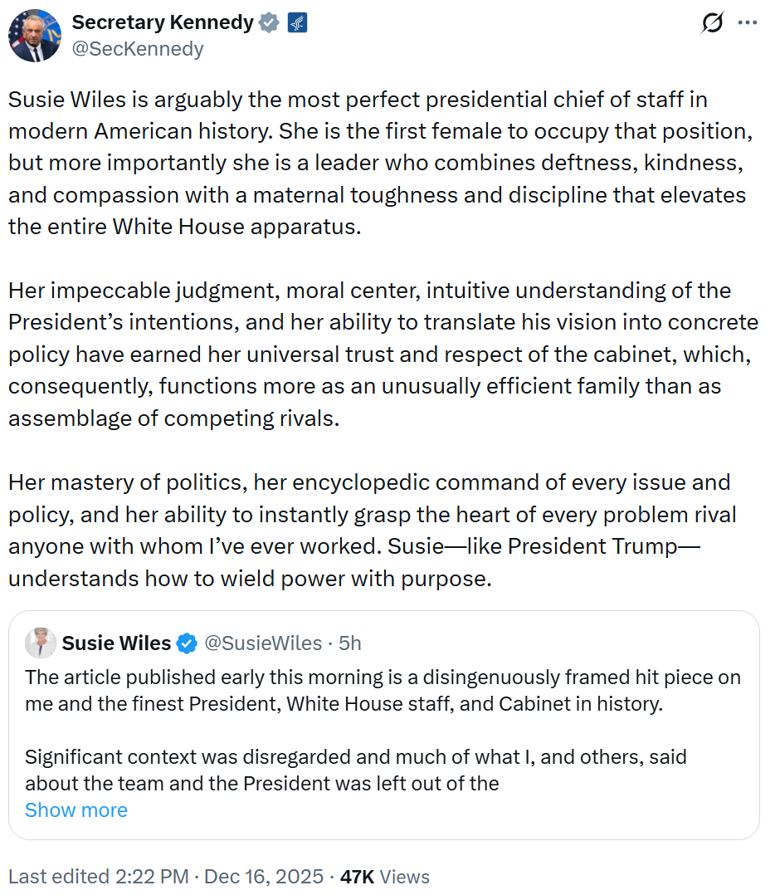The width and height of the screenshot is (780, 895).
Task: Open the @SecKennedy handle link
Action: [138, 49]
